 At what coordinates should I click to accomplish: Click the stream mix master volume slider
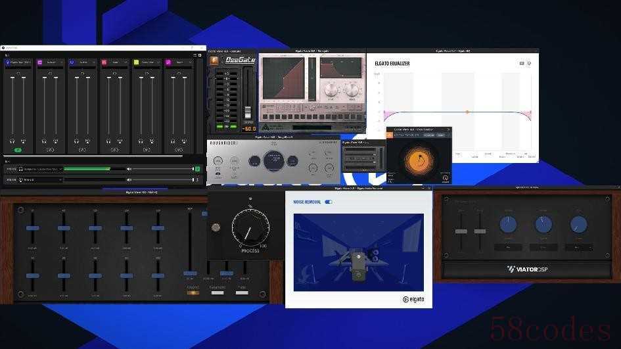[x=163, y=180]
